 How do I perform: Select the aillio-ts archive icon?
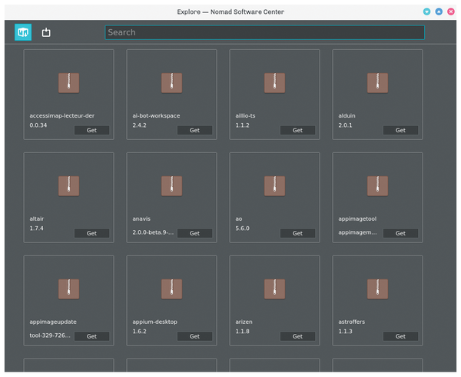pyautogui.click(x=274, y=83)
